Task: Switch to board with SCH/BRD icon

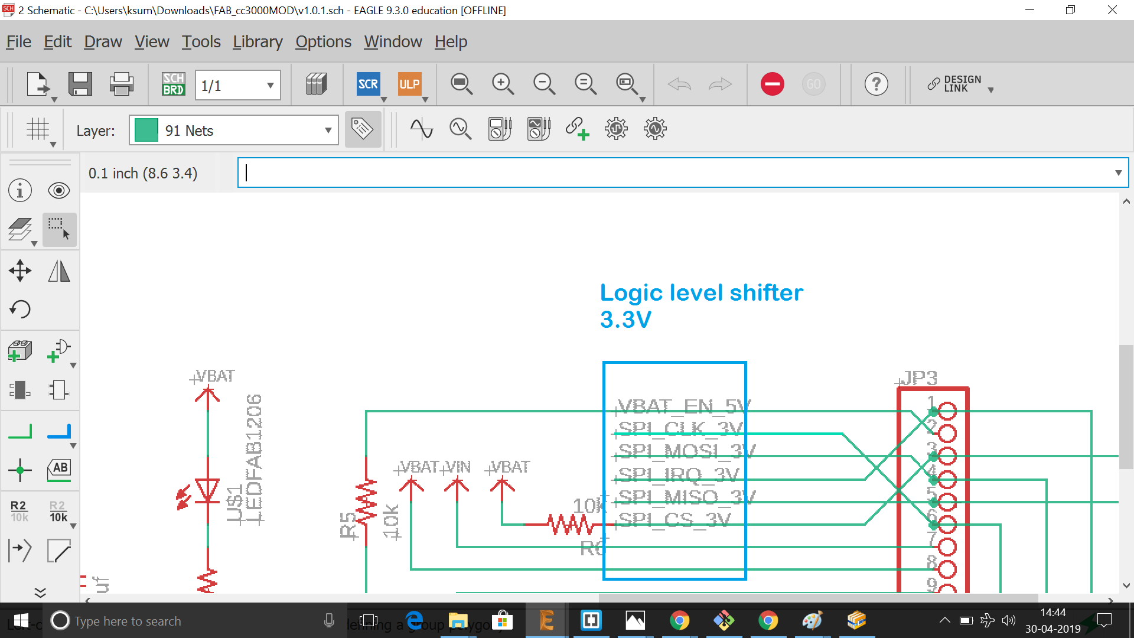Action: (x=173, y=84)
